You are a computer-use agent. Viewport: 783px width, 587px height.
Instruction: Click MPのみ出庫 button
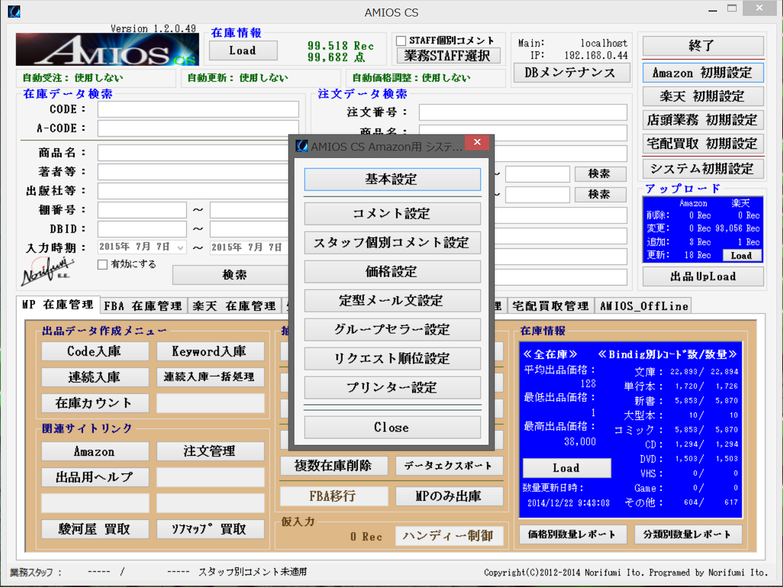coord(450,496)
